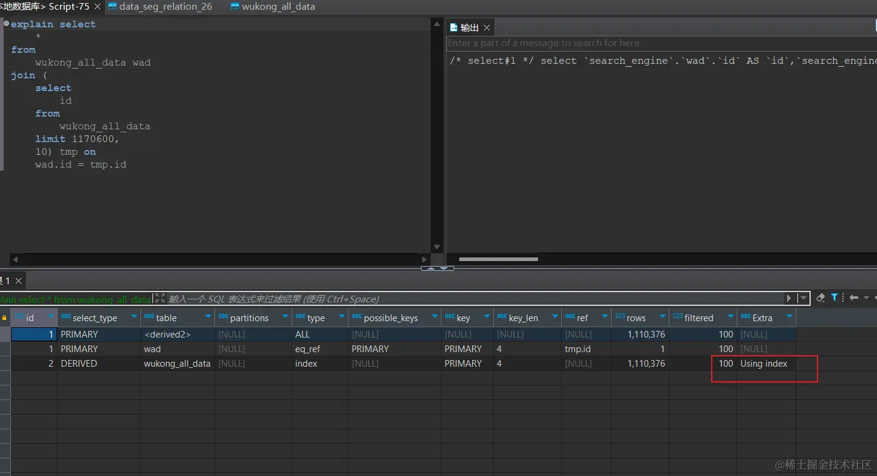Open the custom filters funnel icon
This screenshot has height=476, width=877.
tap(834, 297)
